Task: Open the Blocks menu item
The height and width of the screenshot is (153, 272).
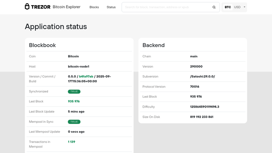Action: (94, 7)
